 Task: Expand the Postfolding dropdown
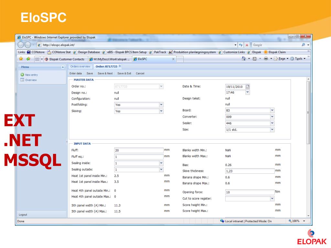[161, 105]
